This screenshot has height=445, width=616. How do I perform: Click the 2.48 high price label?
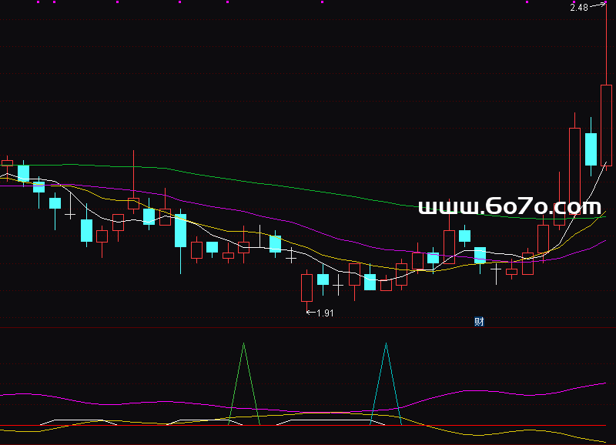(x=578, y=8)
